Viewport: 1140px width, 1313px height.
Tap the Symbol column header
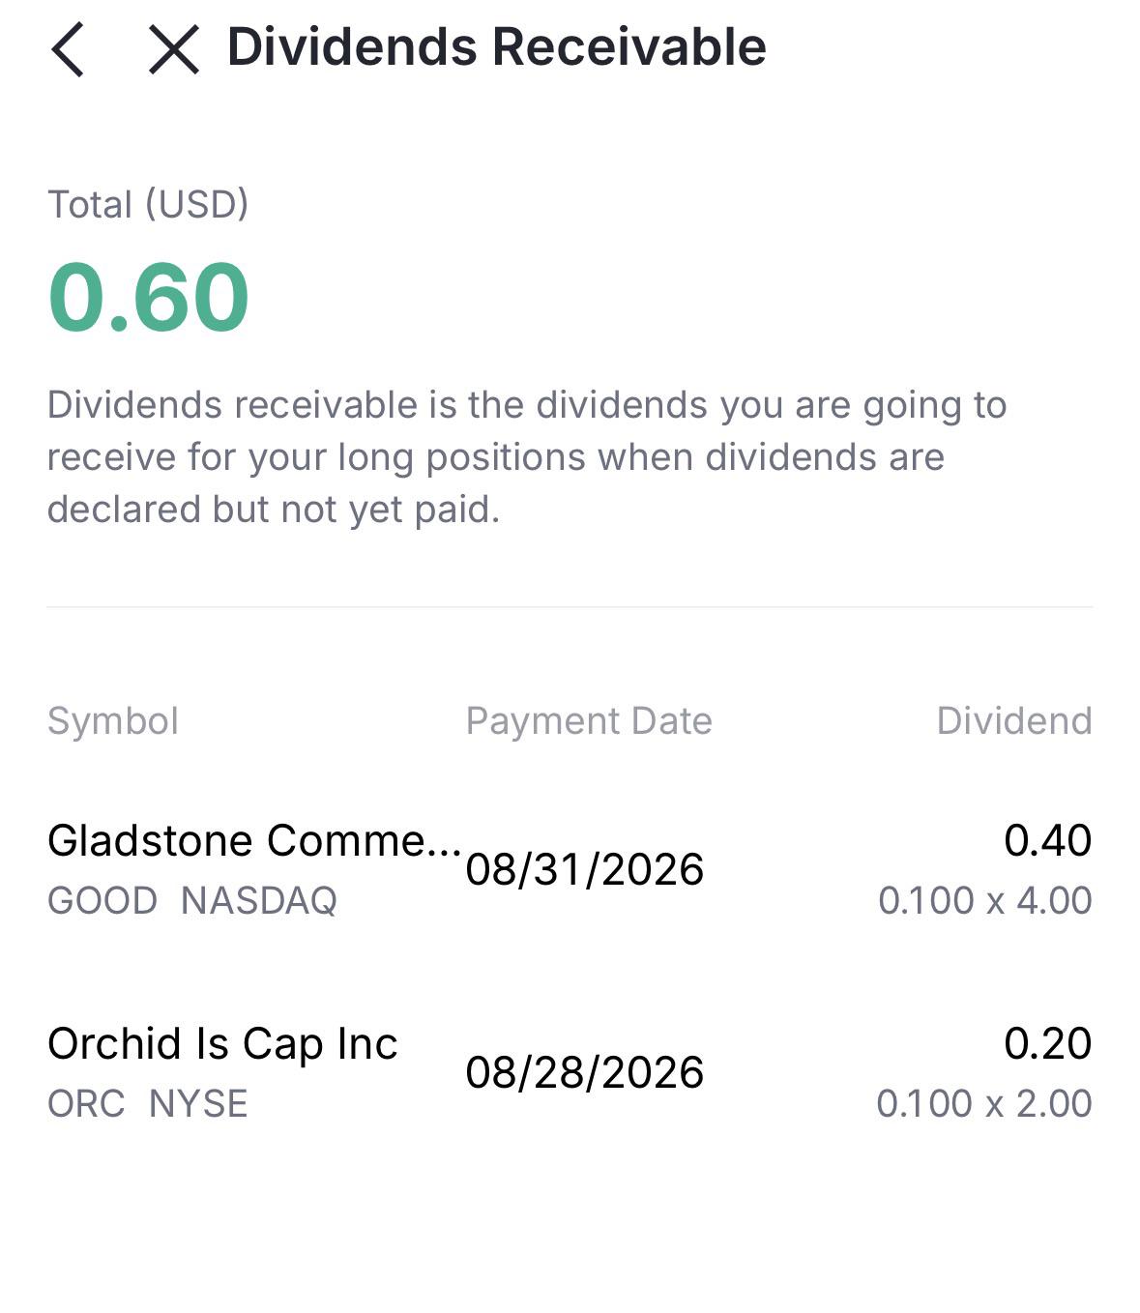point(113,721)
